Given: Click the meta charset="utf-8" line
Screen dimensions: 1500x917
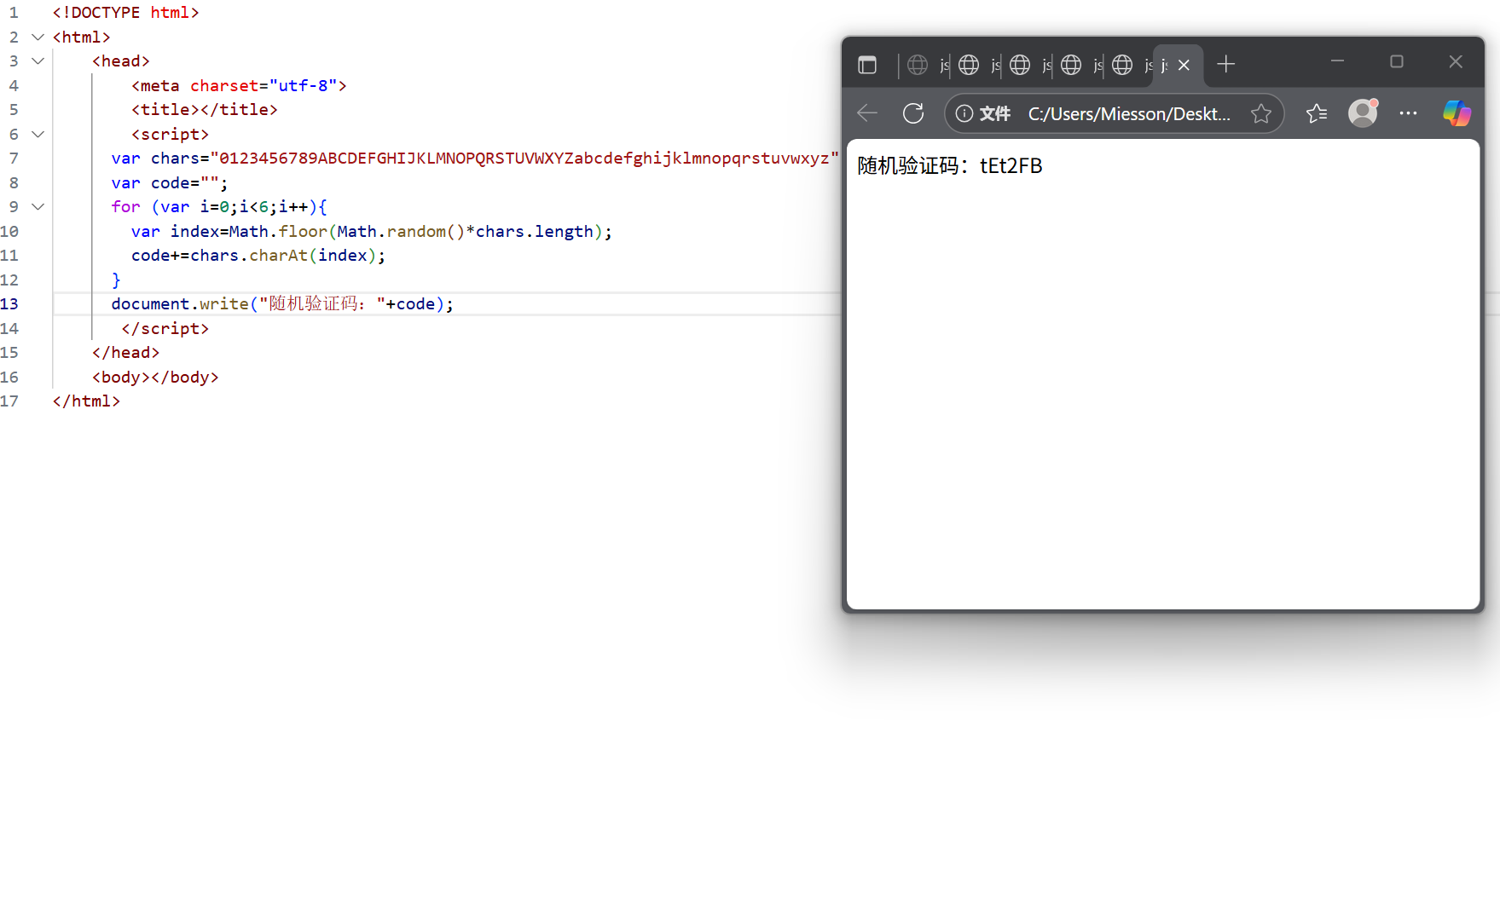Looking at the screenshot, I should 239,85.
